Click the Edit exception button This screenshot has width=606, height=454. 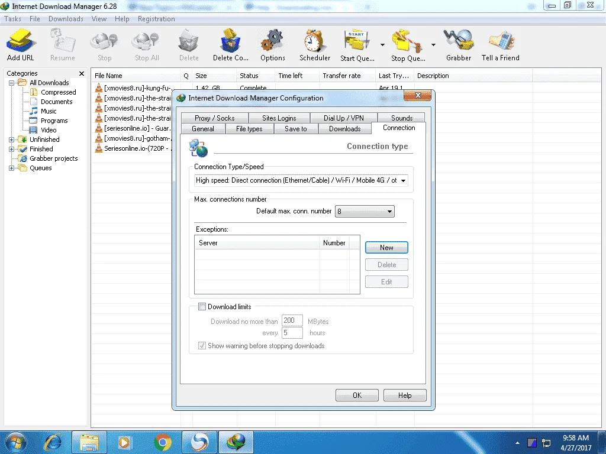[386, 282]
